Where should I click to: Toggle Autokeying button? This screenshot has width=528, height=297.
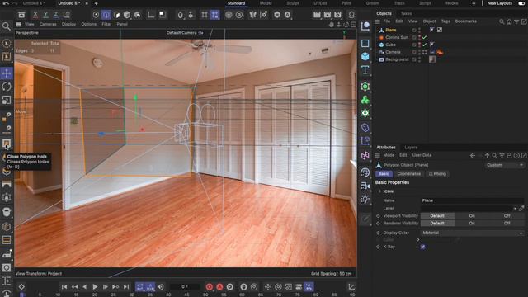coord(219,286)
